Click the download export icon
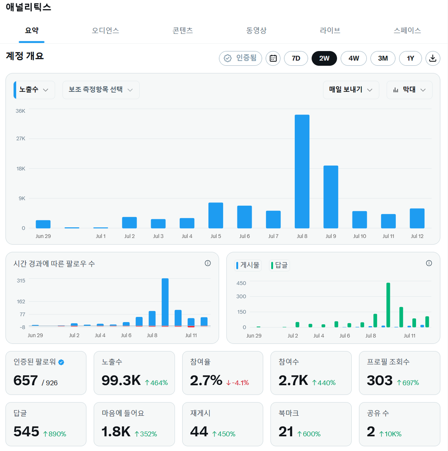448x451 pixels. [x=433, y=58]
